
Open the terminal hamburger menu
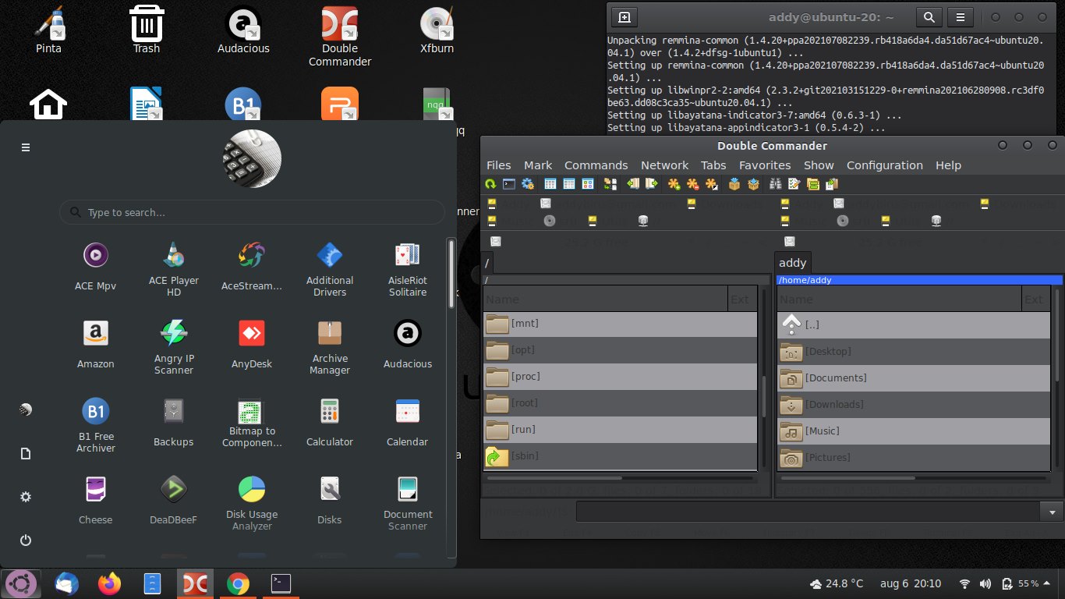click(961, 17)
